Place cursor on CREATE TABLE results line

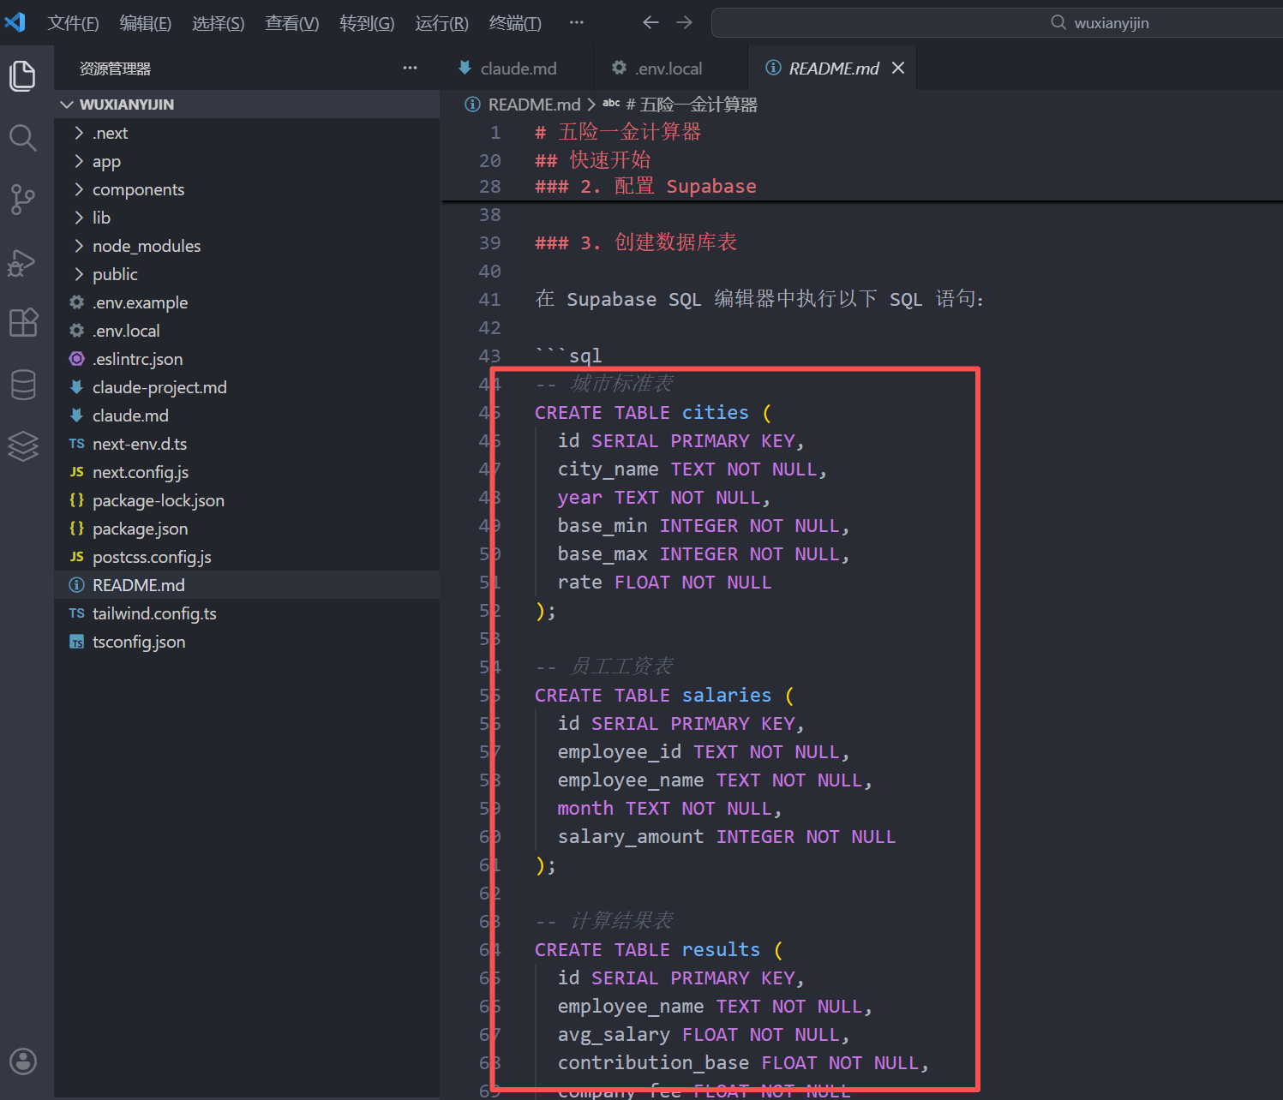click(x=658, y=950)
